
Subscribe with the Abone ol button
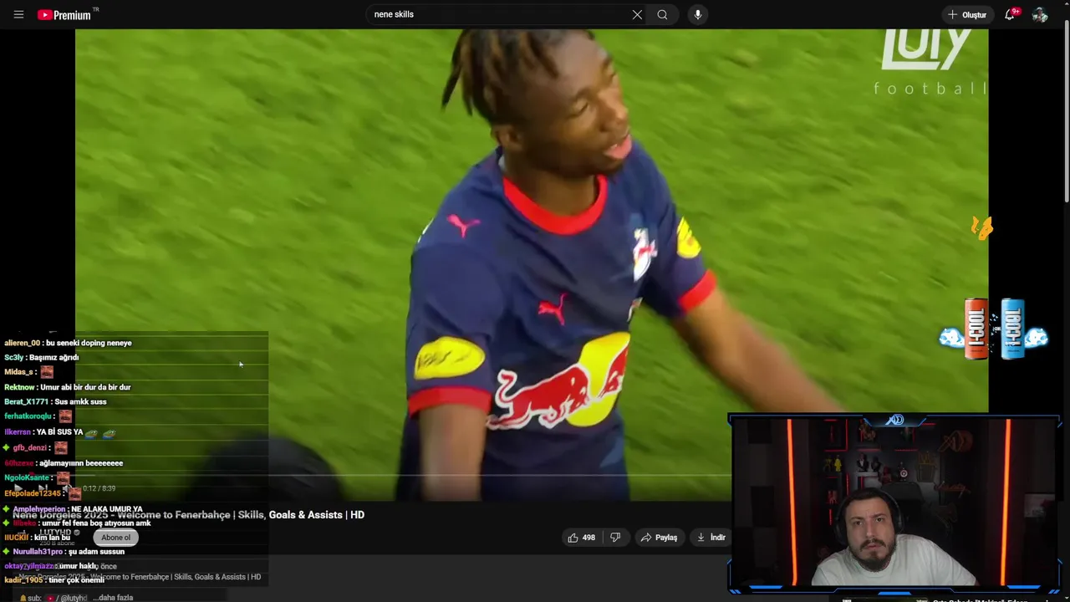pyautogui.click(x=116, y=538)
